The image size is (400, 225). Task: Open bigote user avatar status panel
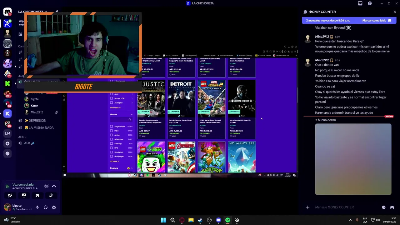tap(7, 207)
